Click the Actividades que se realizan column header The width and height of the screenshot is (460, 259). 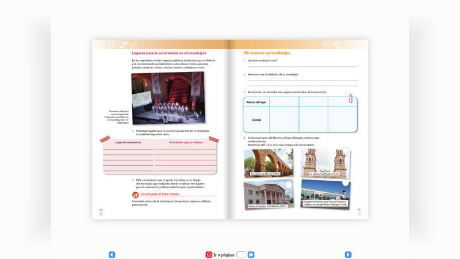point(186,142)
